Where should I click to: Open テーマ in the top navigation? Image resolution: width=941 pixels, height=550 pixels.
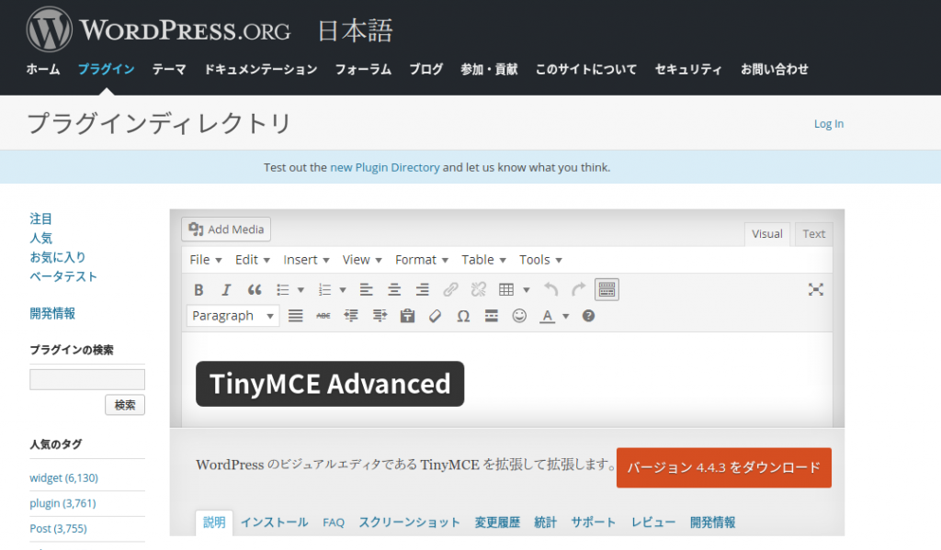[169, 70]
